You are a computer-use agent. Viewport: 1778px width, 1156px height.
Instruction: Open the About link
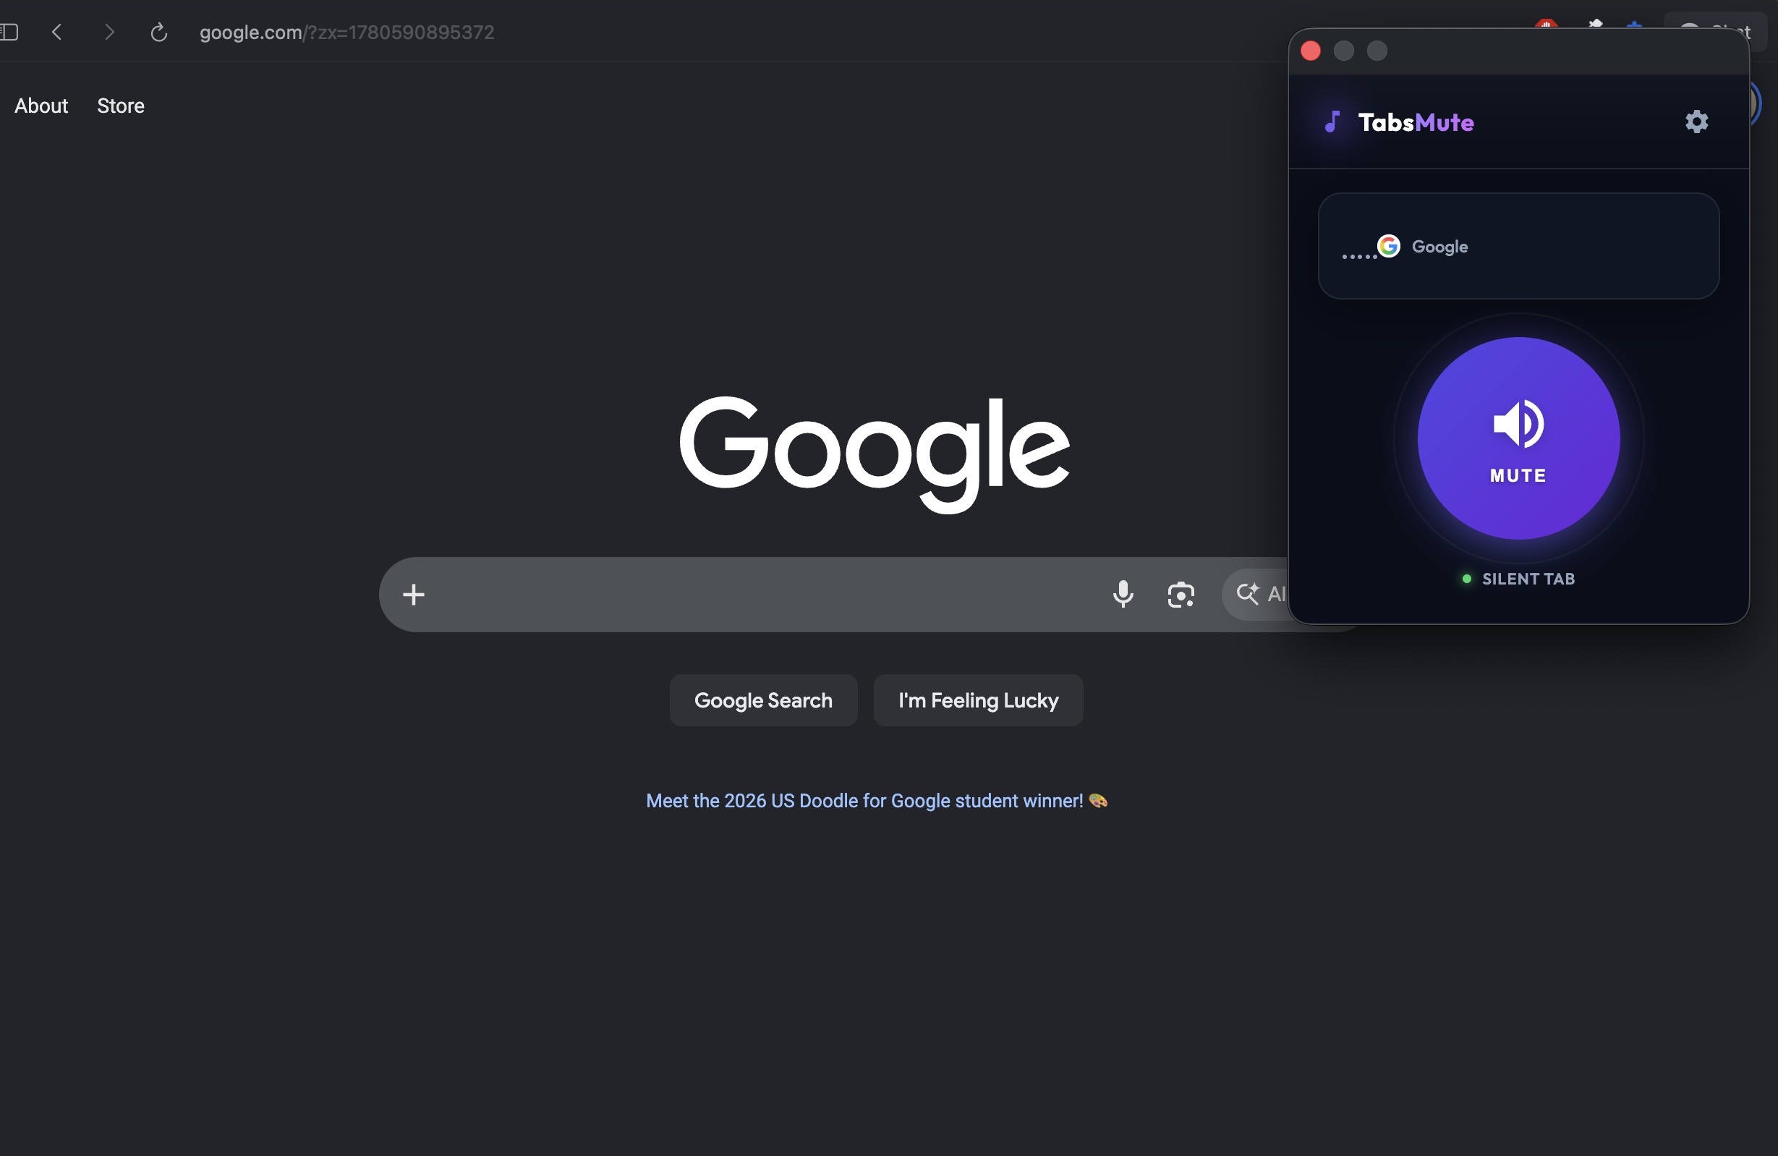click(x=41, y=106)
